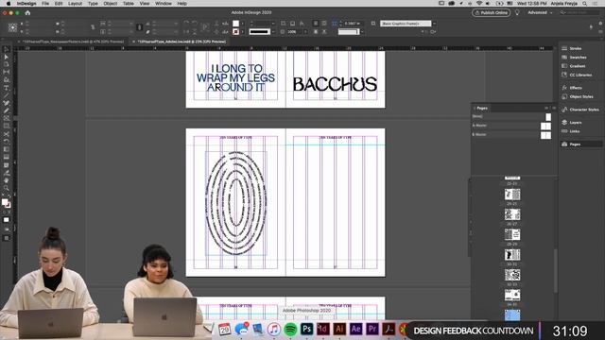This screenshot has height=340, width=605.
Task: Open the Character Styles panel
Action: (581, 110)
